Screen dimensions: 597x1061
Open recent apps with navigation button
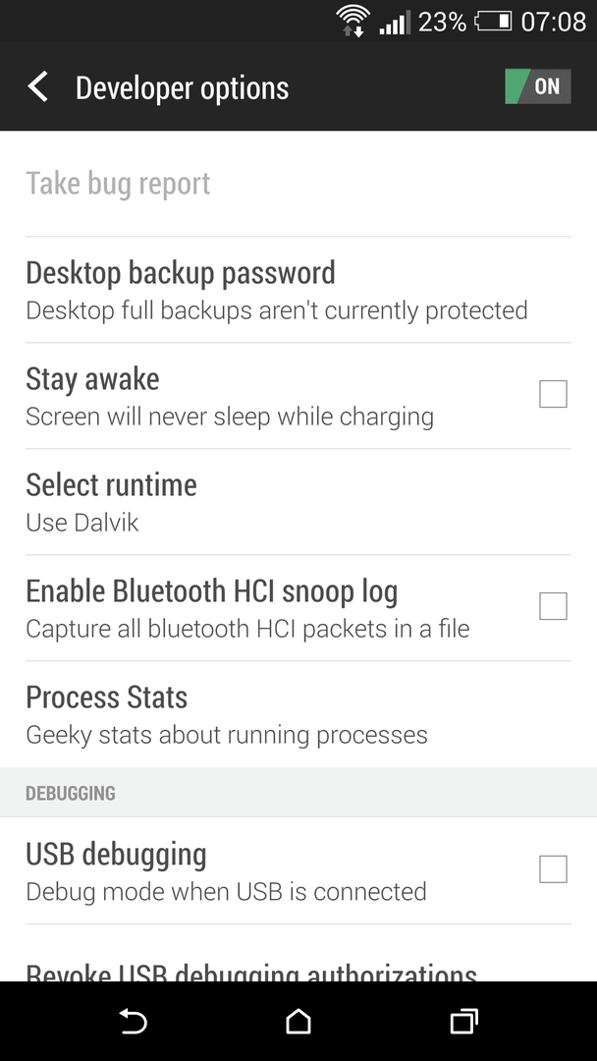[463, 1021]
